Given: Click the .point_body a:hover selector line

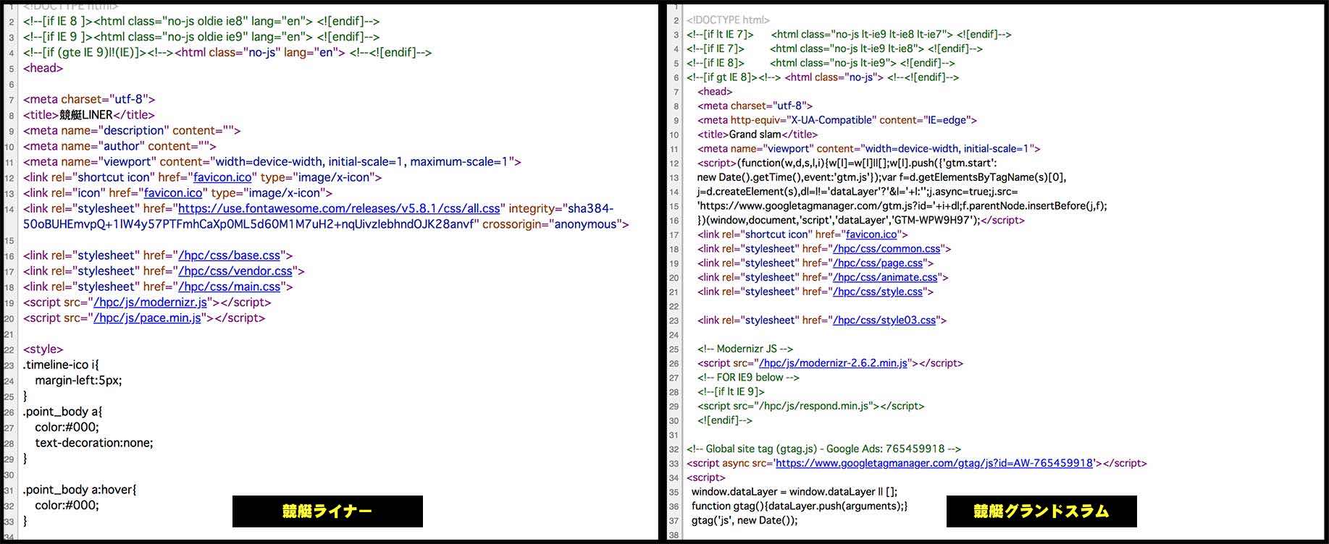Looking at the screenshot, I should click(x=80, y=490).
